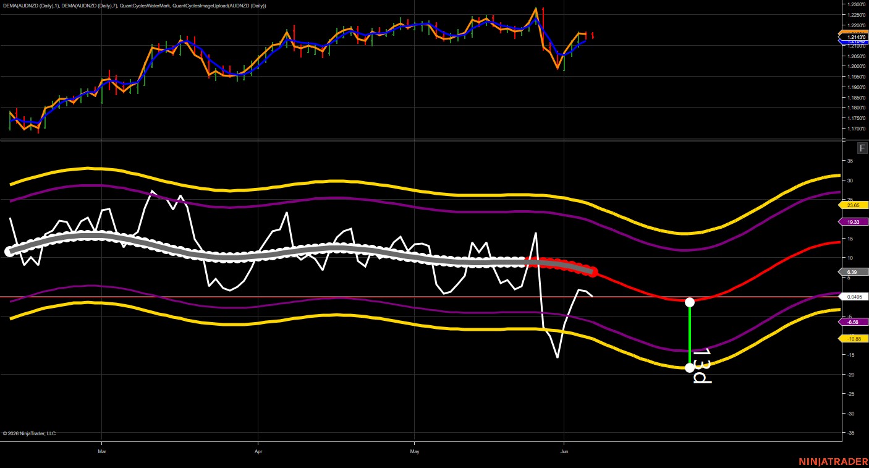
Task: Click the -20 label on the oscillator axis
Action: click(x=850, y=375)
